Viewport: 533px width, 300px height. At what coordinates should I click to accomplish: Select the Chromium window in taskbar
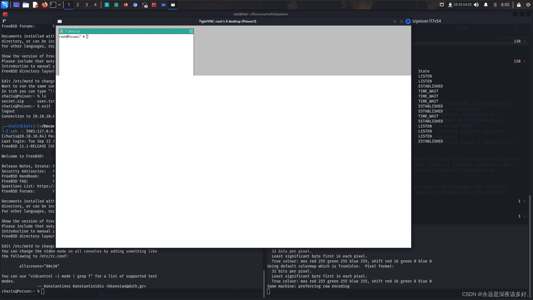(x=135, y=5)
